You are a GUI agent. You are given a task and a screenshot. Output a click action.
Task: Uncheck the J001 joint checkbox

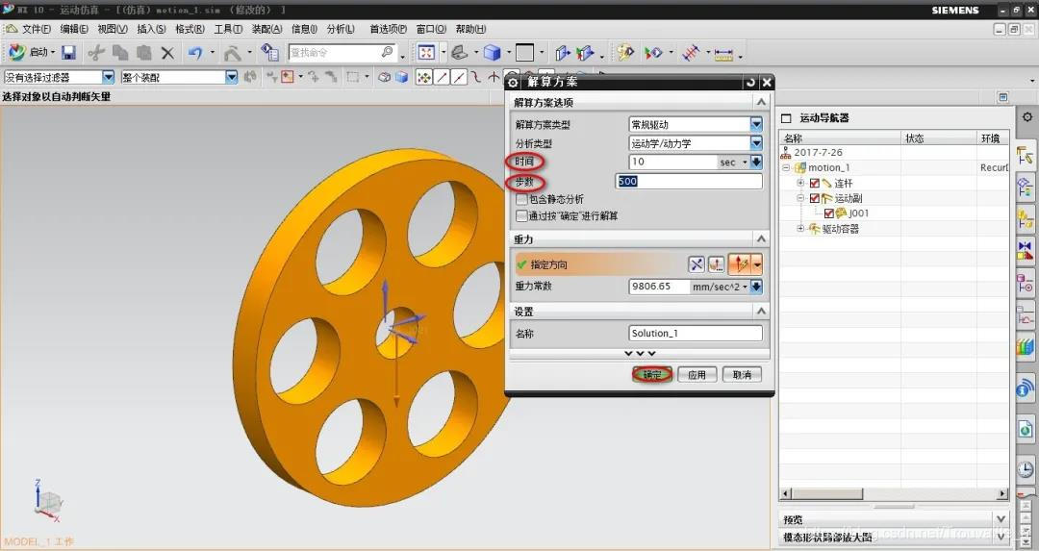(x=829, y=213)
